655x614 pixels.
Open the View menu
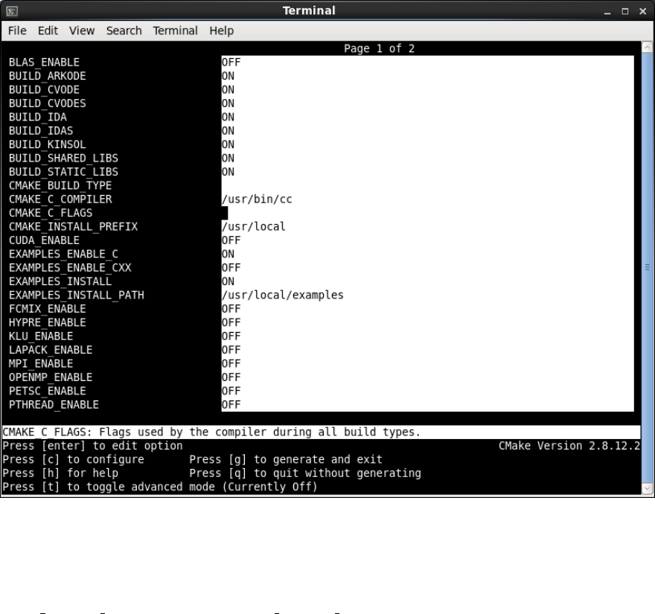click(x=82, y=31)
